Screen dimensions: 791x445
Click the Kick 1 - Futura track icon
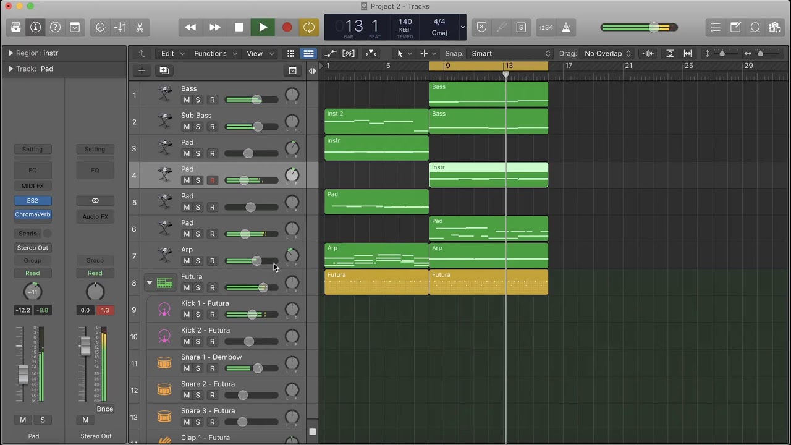click(164, 310)
